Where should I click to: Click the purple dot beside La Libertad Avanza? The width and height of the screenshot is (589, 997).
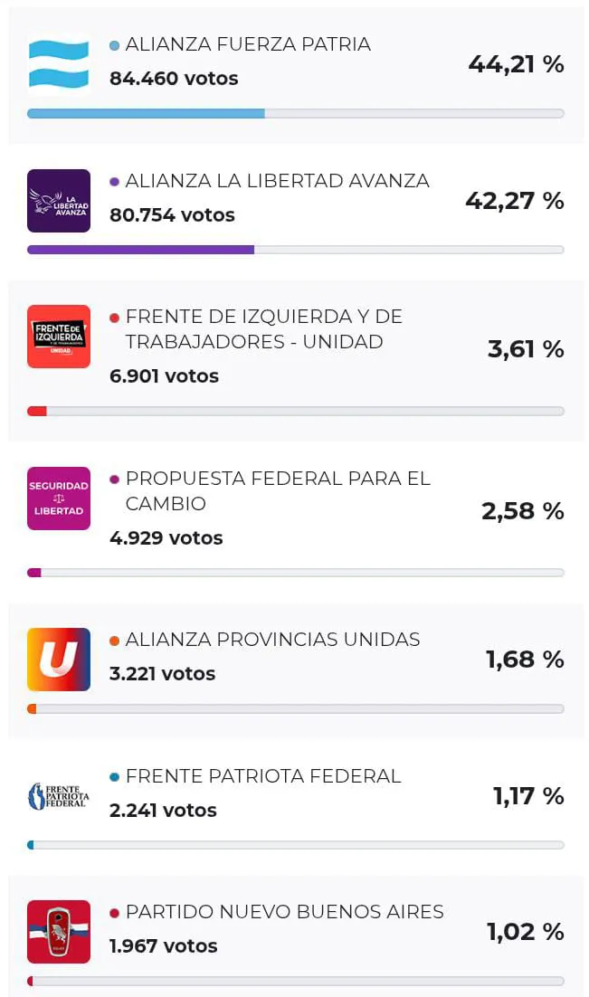point(114,182)
